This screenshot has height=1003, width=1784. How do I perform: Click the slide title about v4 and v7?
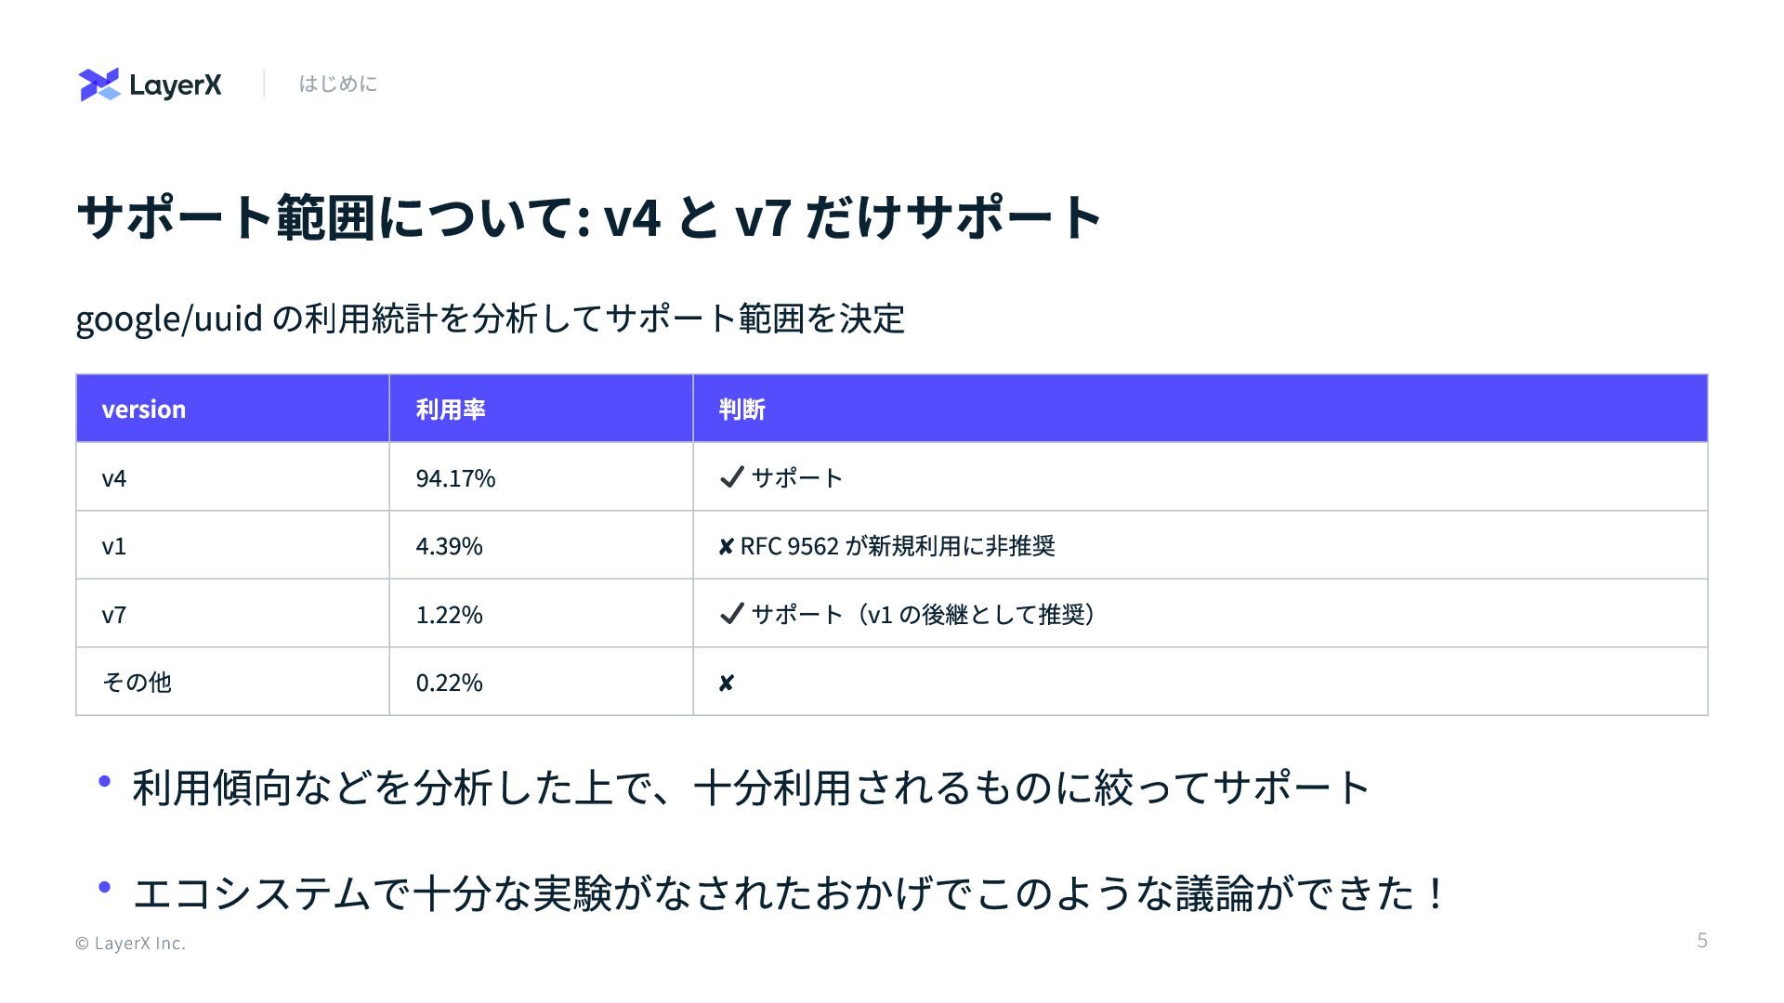pos(589,217)
